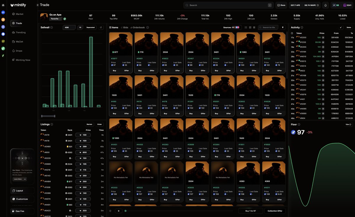Click the sweep count field showing 0
355x217 pixels.
tap(118, 211)
